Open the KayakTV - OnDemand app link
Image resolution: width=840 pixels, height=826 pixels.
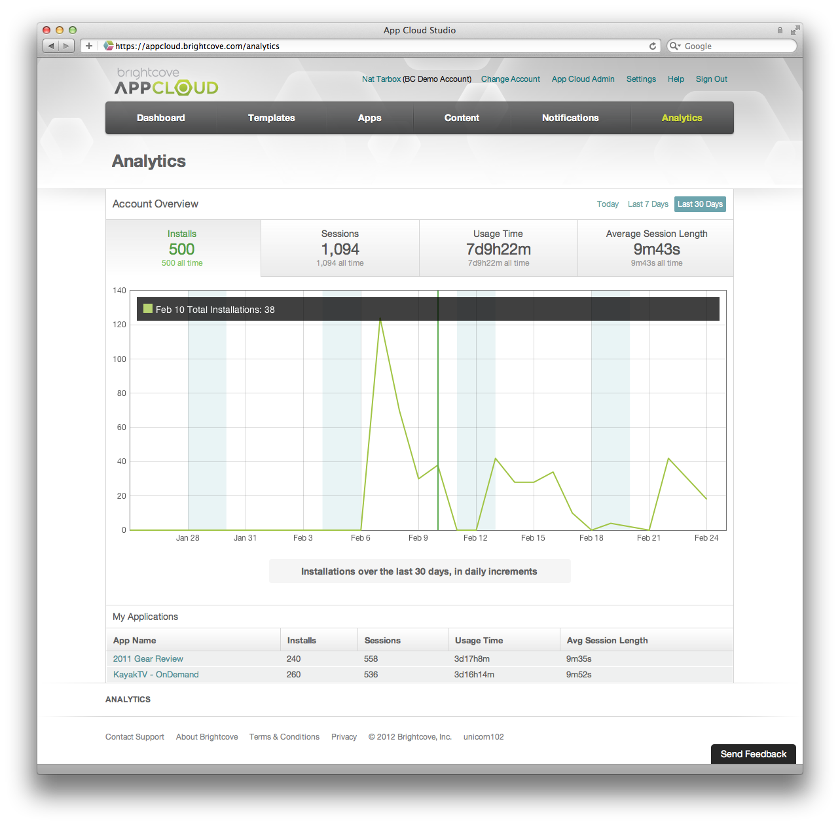click(x=156, y=674)
